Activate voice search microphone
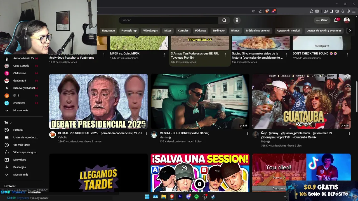Screen dimensions: 358x201 [237, 20]
